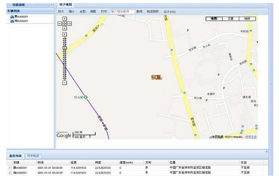Image resolution: width=279 pixels, height=180 pixels.
Task: Click the 打印 toolbar button
Action: pos(104,12)
